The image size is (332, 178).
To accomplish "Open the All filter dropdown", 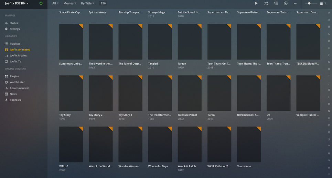I will tap(55, 3).
